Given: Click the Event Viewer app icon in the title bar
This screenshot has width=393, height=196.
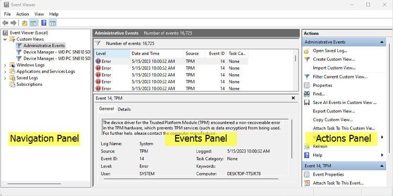Looking at the screenshot, I should [6, 5].
